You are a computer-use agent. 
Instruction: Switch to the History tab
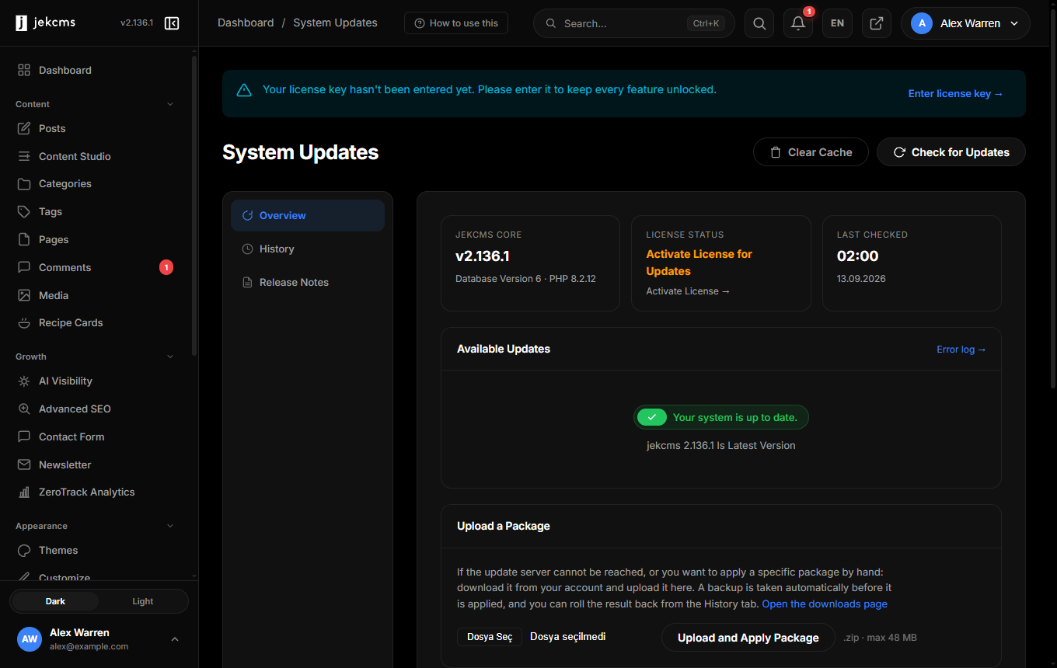308,249
